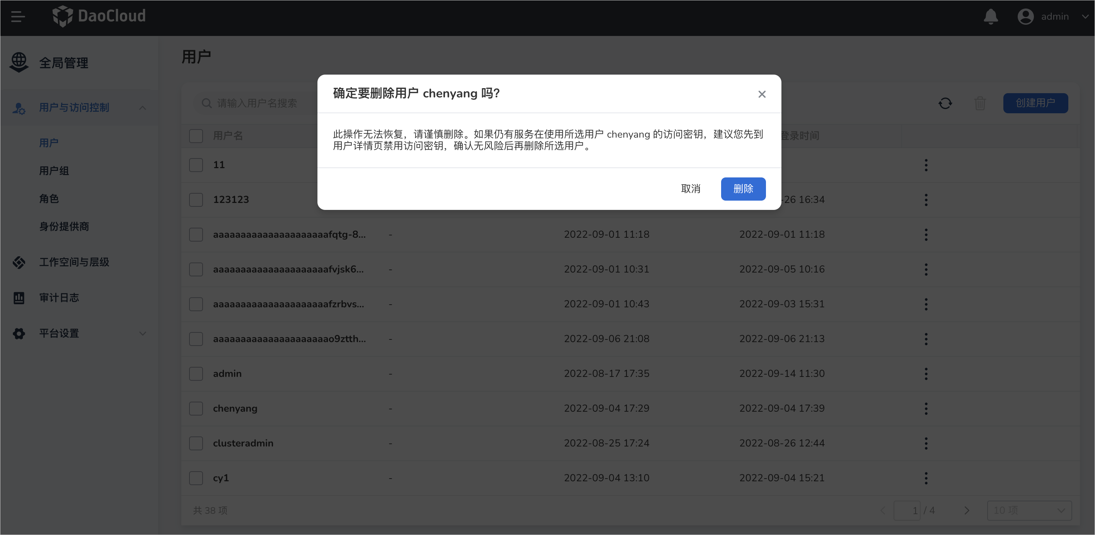Select the 身份提供商 menu item
Image resolution: width=1095 pixels, height=535 pixels.
(64, 227)
